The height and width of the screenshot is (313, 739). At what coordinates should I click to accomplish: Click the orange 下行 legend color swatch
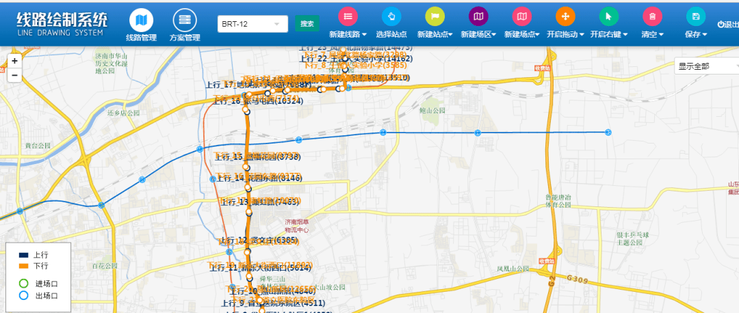coord(23,265)
